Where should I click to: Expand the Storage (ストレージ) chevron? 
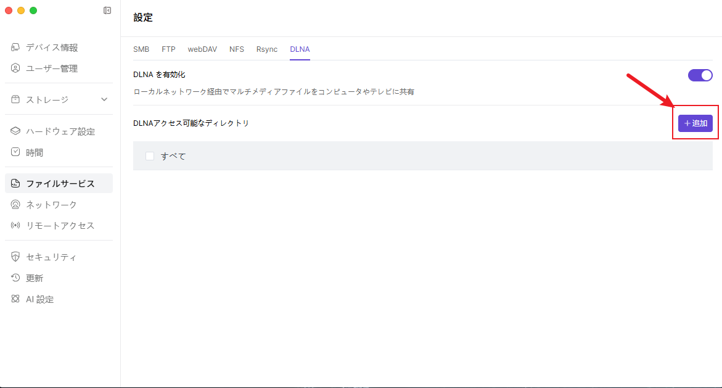[104, 99]
